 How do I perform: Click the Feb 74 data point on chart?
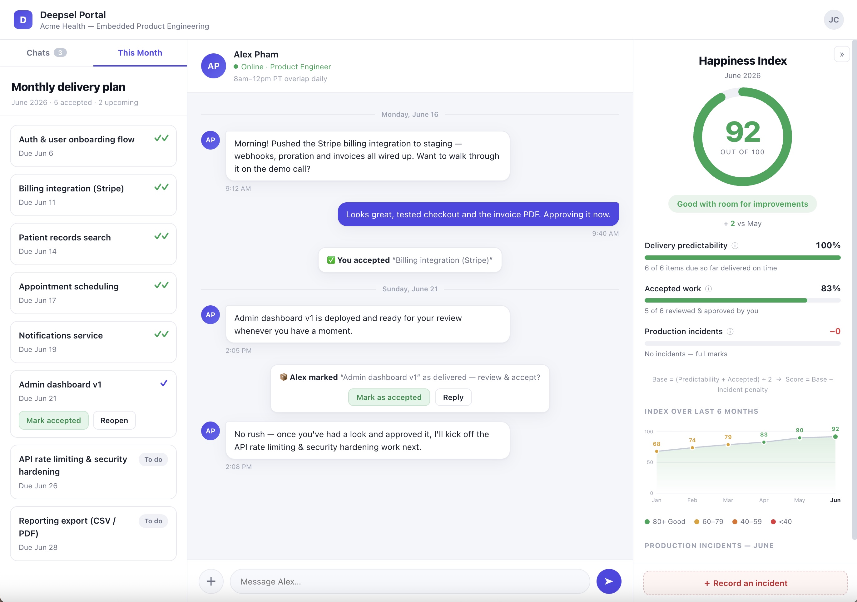[x=692, y=447]
